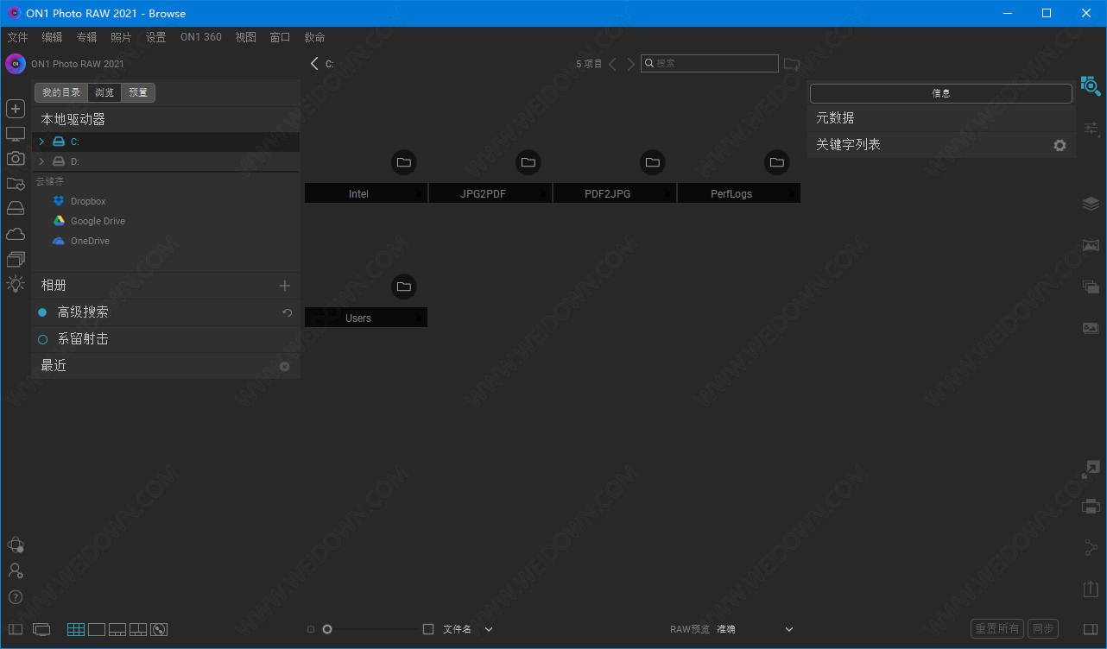Image resolution: width=1107 pixels, height=649 pixels.
Task: Open the 编辑 menu
Action: [53, 37]
